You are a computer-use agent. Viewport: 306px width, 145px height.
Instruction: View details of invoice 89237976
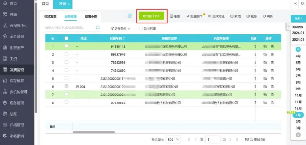coord(265,55)
